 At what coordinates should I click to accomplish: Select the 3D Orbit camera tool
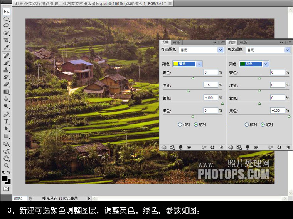tap(6, 151)
